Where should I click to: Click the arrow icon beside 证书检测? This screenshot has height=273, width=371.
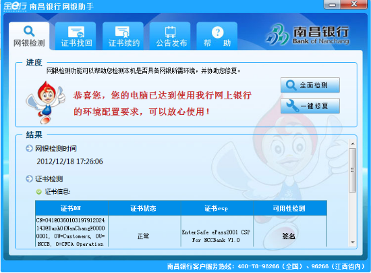(x=29, y=178)
